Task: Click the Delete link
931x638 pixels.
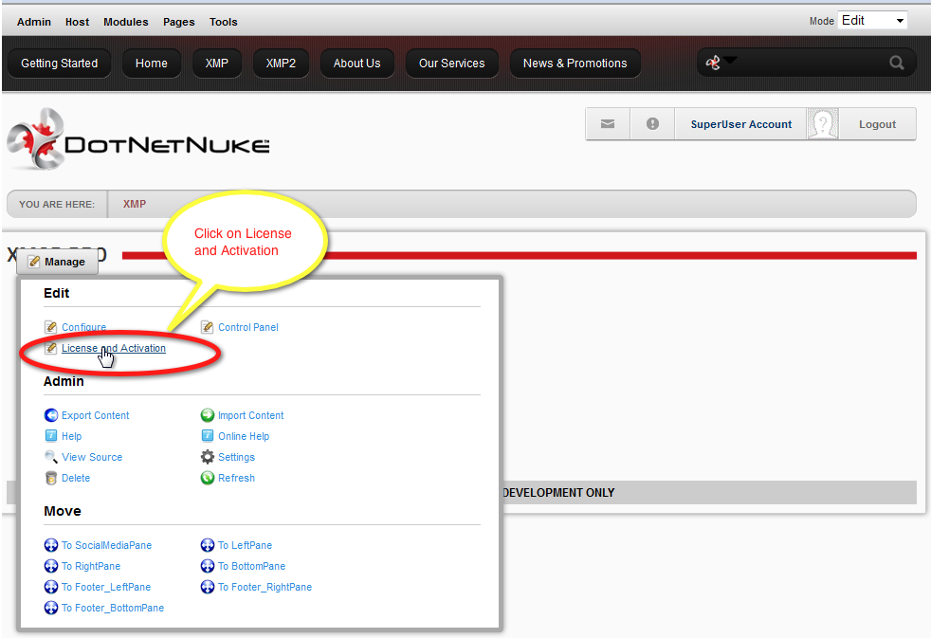Action: tap(76, 478)
